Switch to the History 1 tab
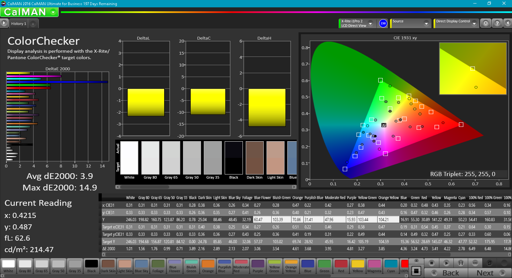Image resolution: width=512 pixels, height=278 pixels. point(19,24)
